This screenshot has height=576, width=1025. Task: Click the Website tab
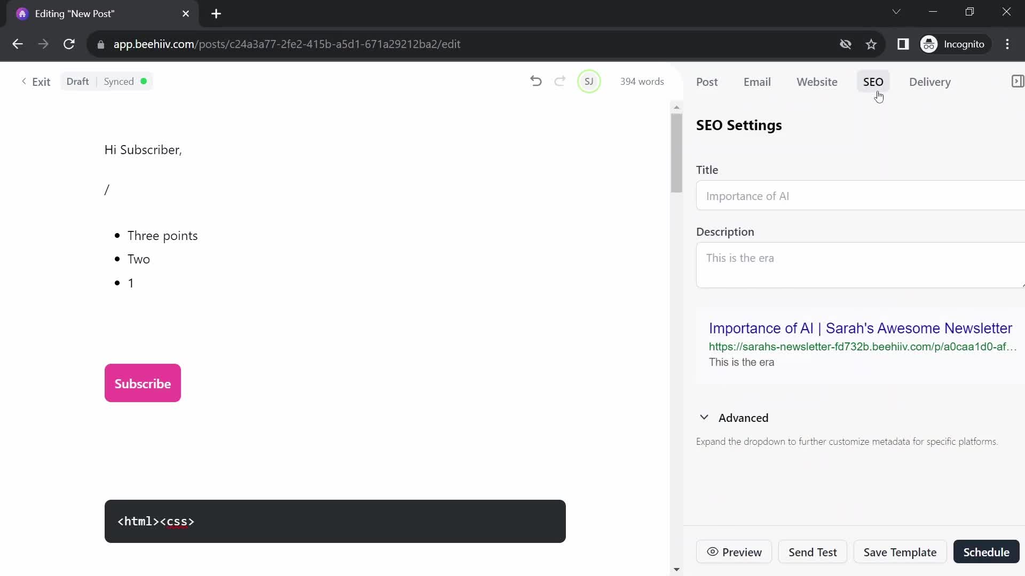point(817,82)
